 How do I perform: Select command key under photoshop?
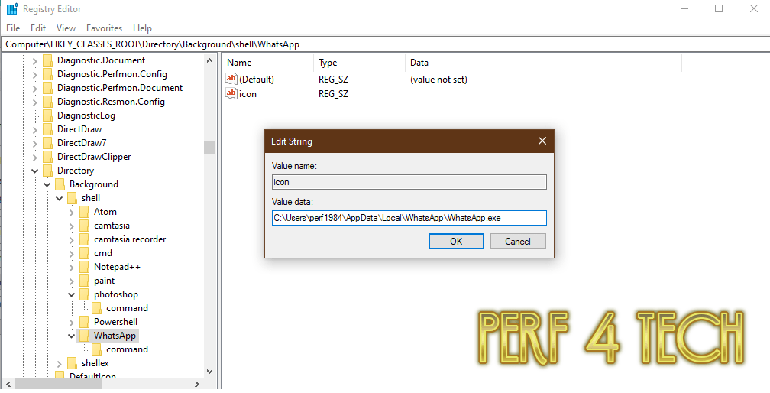click(x=127, y=308)
